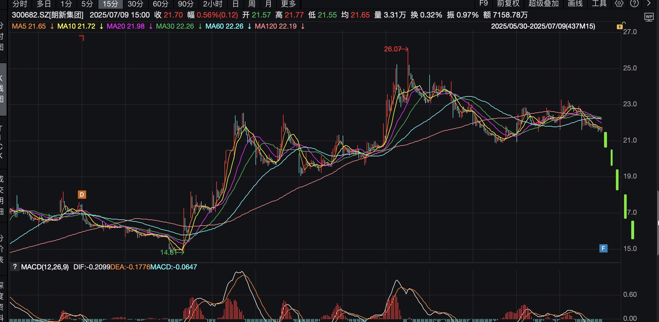Click MA20 21.98 indicator label
The image size is (659, 322).
click(126, 26)
